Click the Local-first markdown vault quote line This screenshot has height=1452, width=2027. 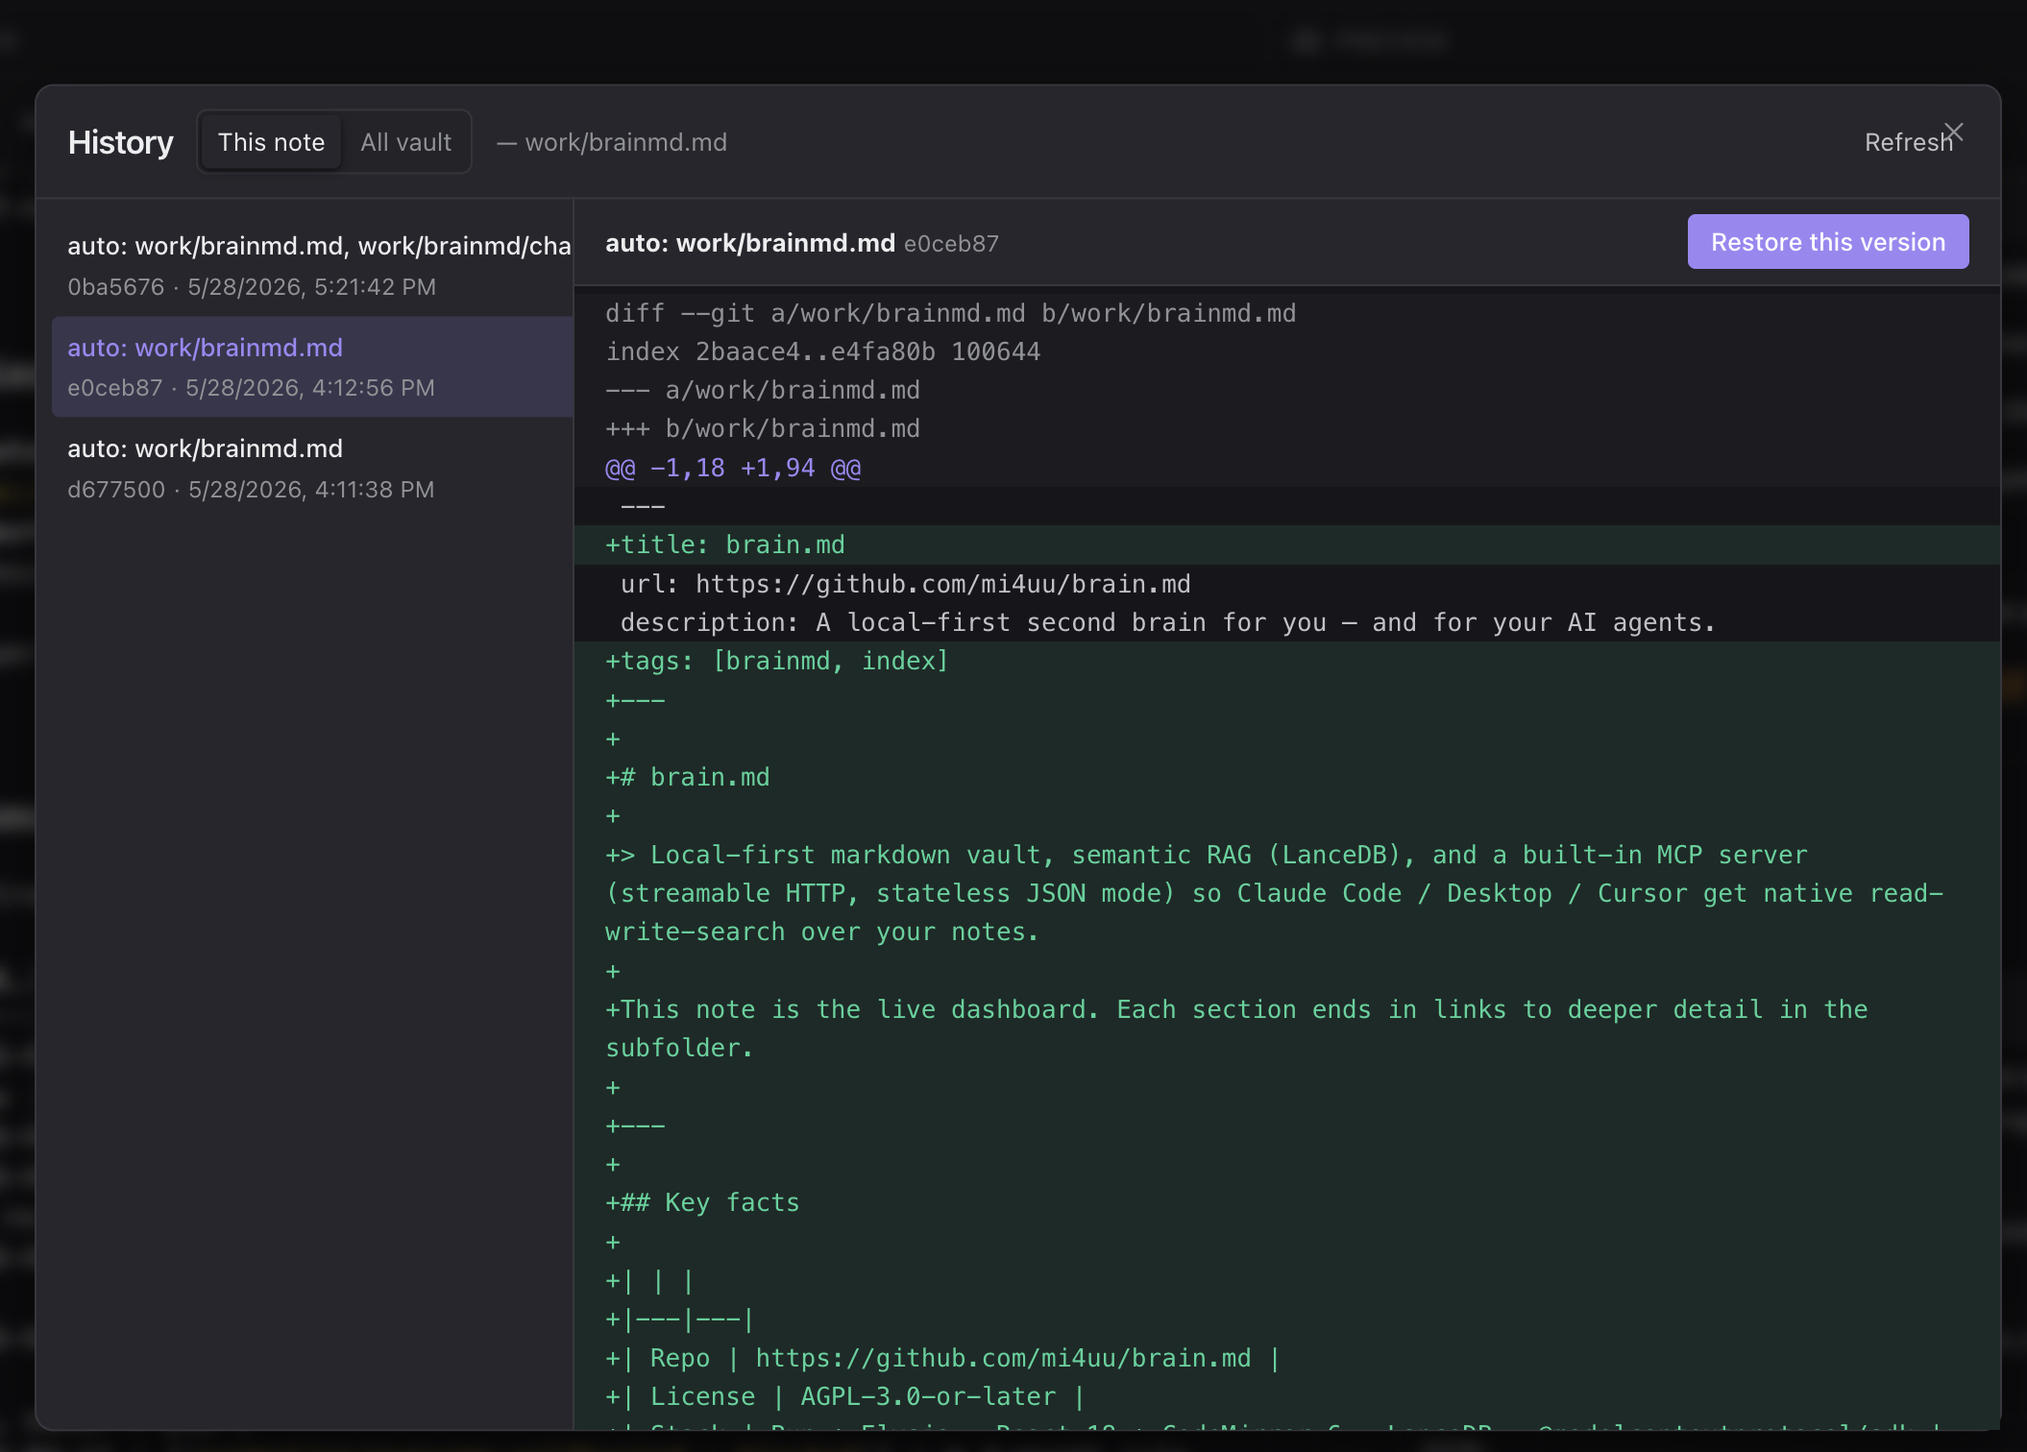(x=1287, y=893)
